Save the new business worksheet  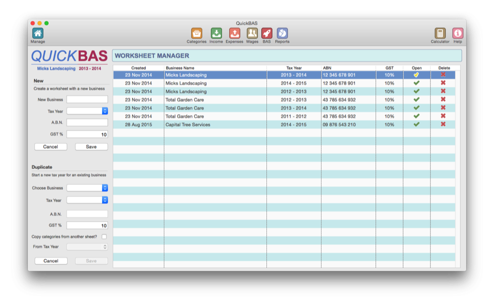[91, 147]
